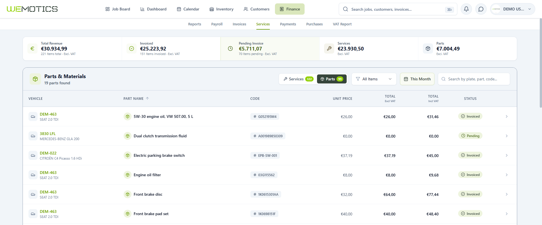Click the WEMOTICS logo
This screenshot has width=542, height=225.
point(32,9)
